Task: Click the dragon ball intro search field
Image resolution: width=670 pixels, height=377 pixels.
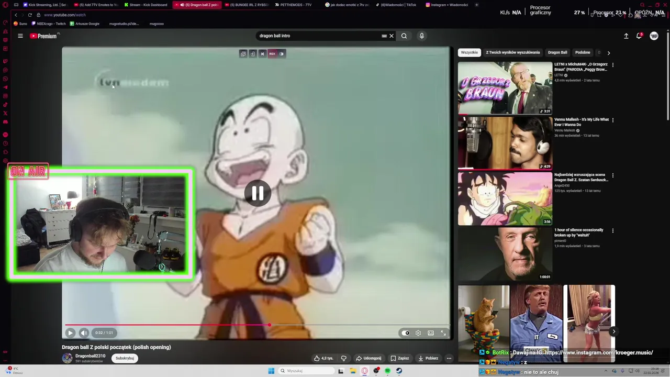Action: tap(319, 36)
